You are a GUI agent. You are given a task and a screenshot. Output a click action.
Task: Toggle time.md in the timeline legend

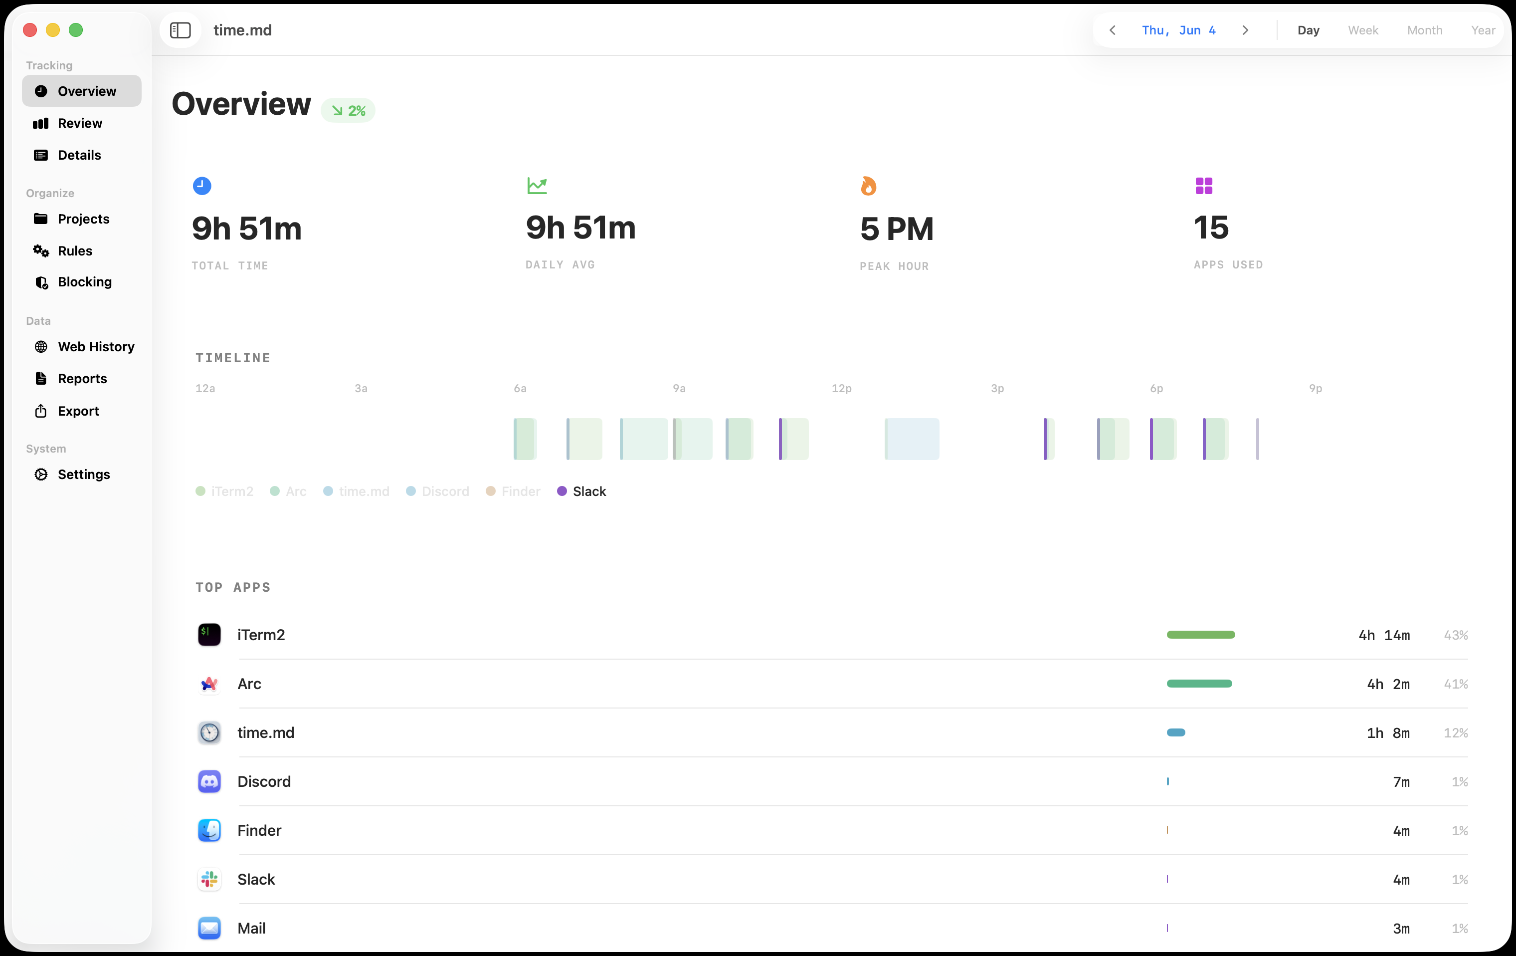[x=357, y=492]
